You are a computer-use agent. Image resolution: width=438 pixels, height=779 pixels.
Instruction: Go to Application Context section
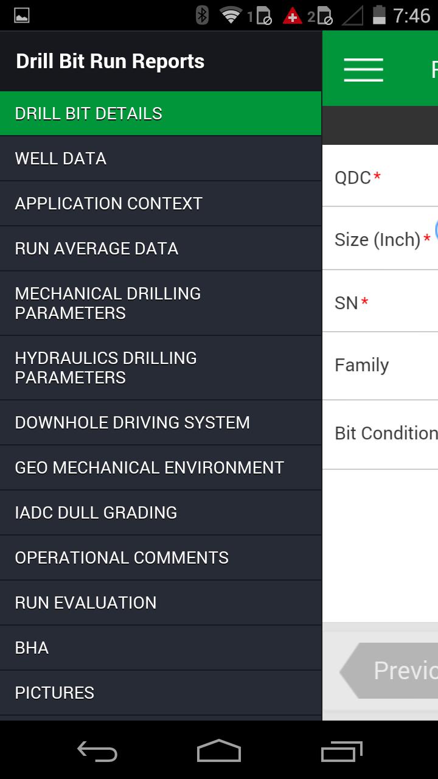161,204
